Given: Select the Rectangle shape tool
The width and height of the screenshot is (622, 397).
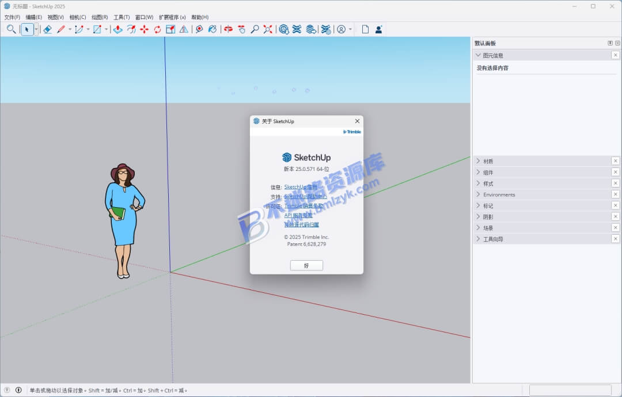Looking at the screenshot, I should [97, 29].
